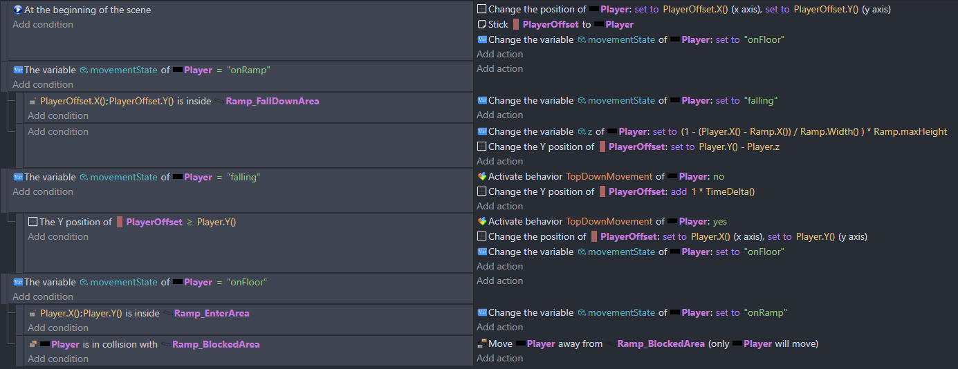This screenshot has width=958, height=369.
Task: Click the Ramp_FallDownArea object name
Action: [x=272, y=101]
